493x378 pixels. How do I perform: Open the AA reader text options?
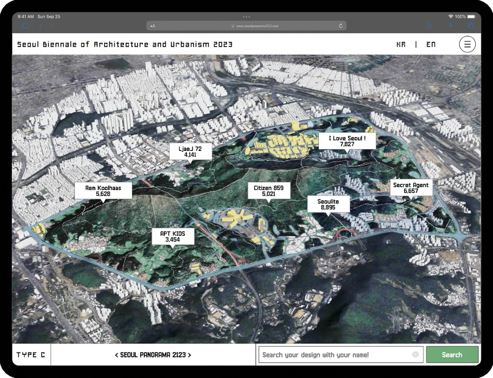[x=153, y=26]
